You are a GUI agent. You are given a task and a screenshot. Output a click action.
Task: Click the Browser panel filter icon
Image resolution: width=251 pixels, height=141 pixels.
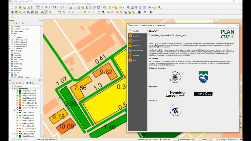[17, 23]
